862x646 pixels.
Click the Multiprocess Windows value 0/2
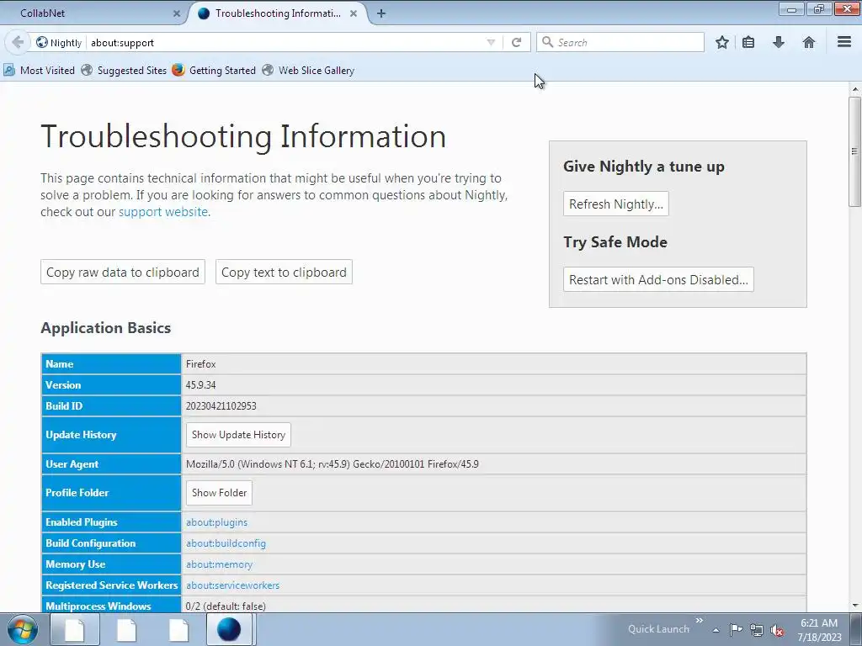(x=226, y=606)
